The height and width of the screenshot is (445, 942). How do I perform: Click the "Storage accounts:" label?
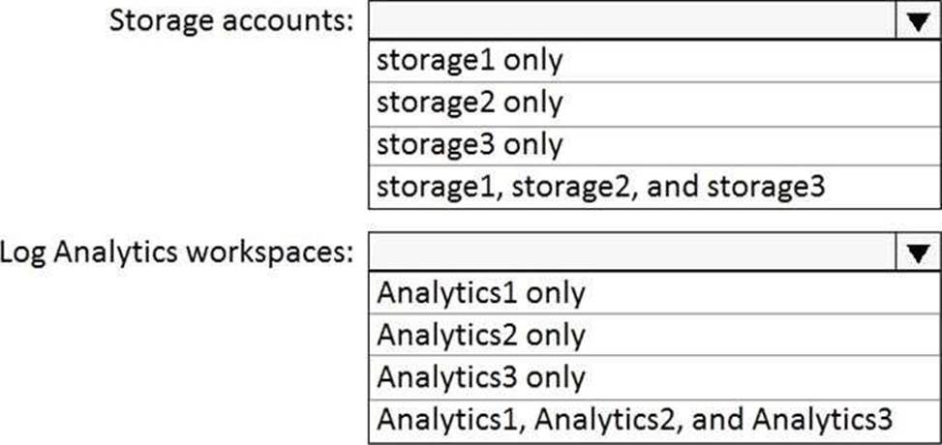coord(230,20)
